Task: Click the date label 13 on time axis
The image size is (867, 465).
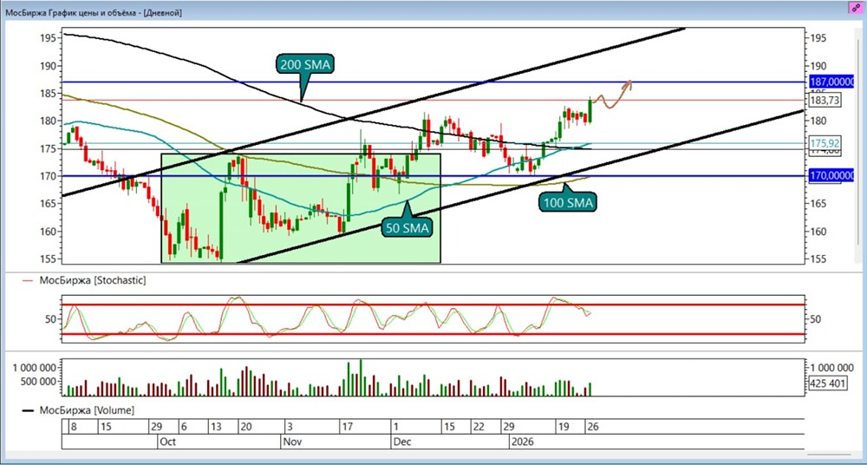Action: click(216, 428)
